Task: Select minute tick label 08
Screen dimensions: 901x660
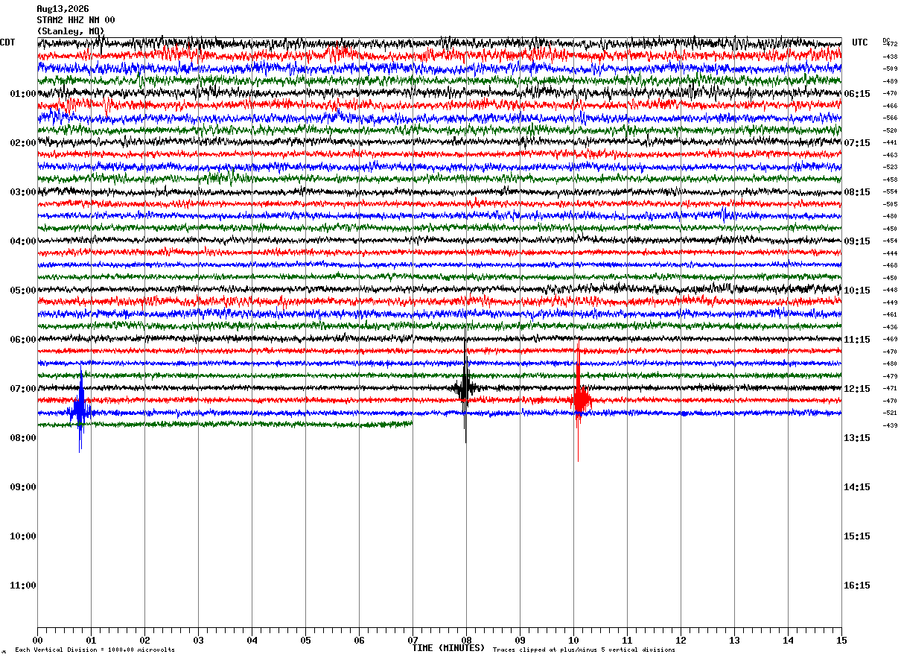Action: pos(466,640)
